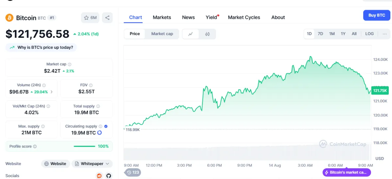Open chart more options ellipsis
392x179 pixels.
[x=385, y=34]
